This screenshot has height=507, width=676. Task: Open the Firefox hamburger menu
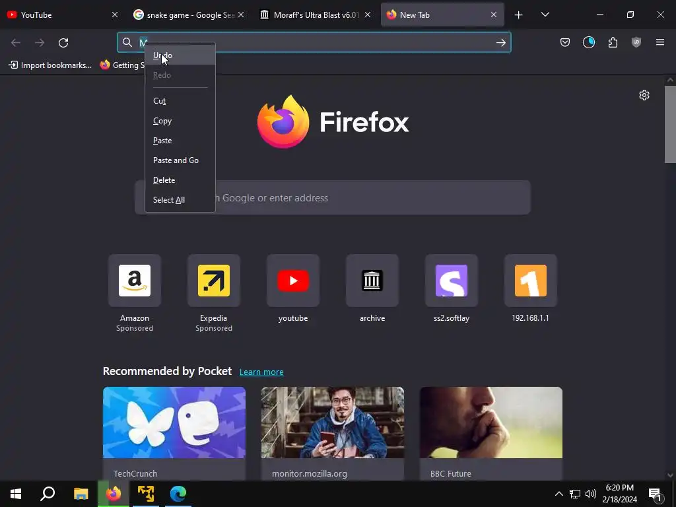(x=659, y=42)
